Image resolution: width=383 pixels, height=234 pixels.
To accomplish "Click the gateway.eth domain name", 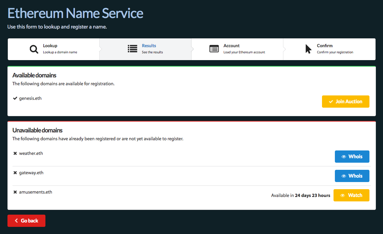I will click(31, 173).
